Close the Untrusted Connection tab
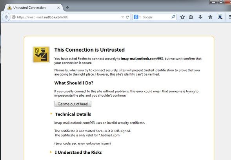The image size is (231, 160). point(58,8)
